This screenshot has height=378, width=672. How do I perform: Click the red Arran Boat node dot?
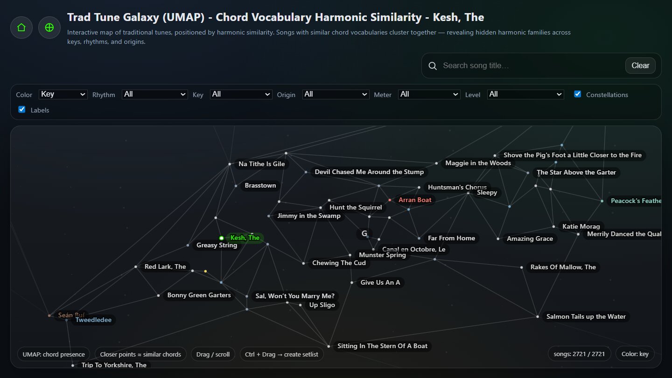390,200
